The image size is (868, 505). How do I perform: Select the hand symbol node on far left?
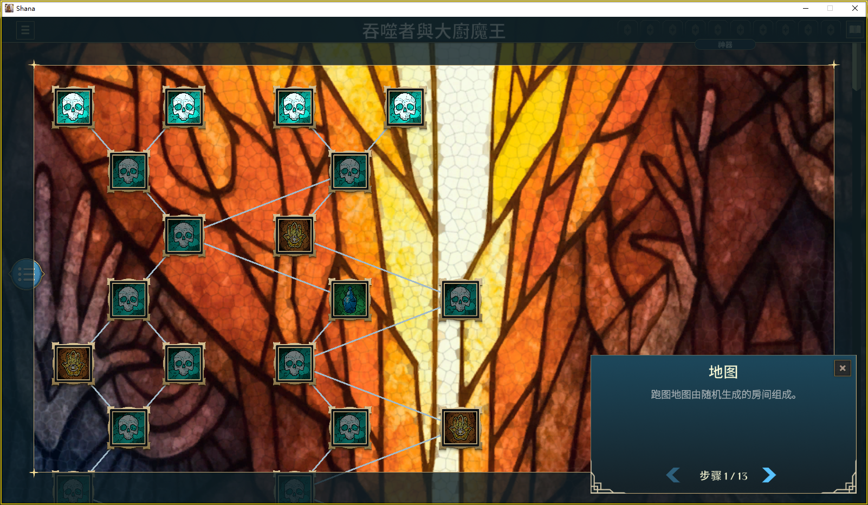tap(73, 364)
